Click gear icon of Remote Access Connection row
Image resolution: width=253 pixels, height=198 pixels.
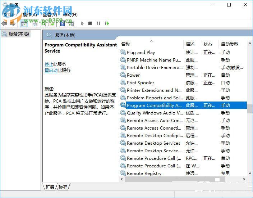(x=123, y=128)
